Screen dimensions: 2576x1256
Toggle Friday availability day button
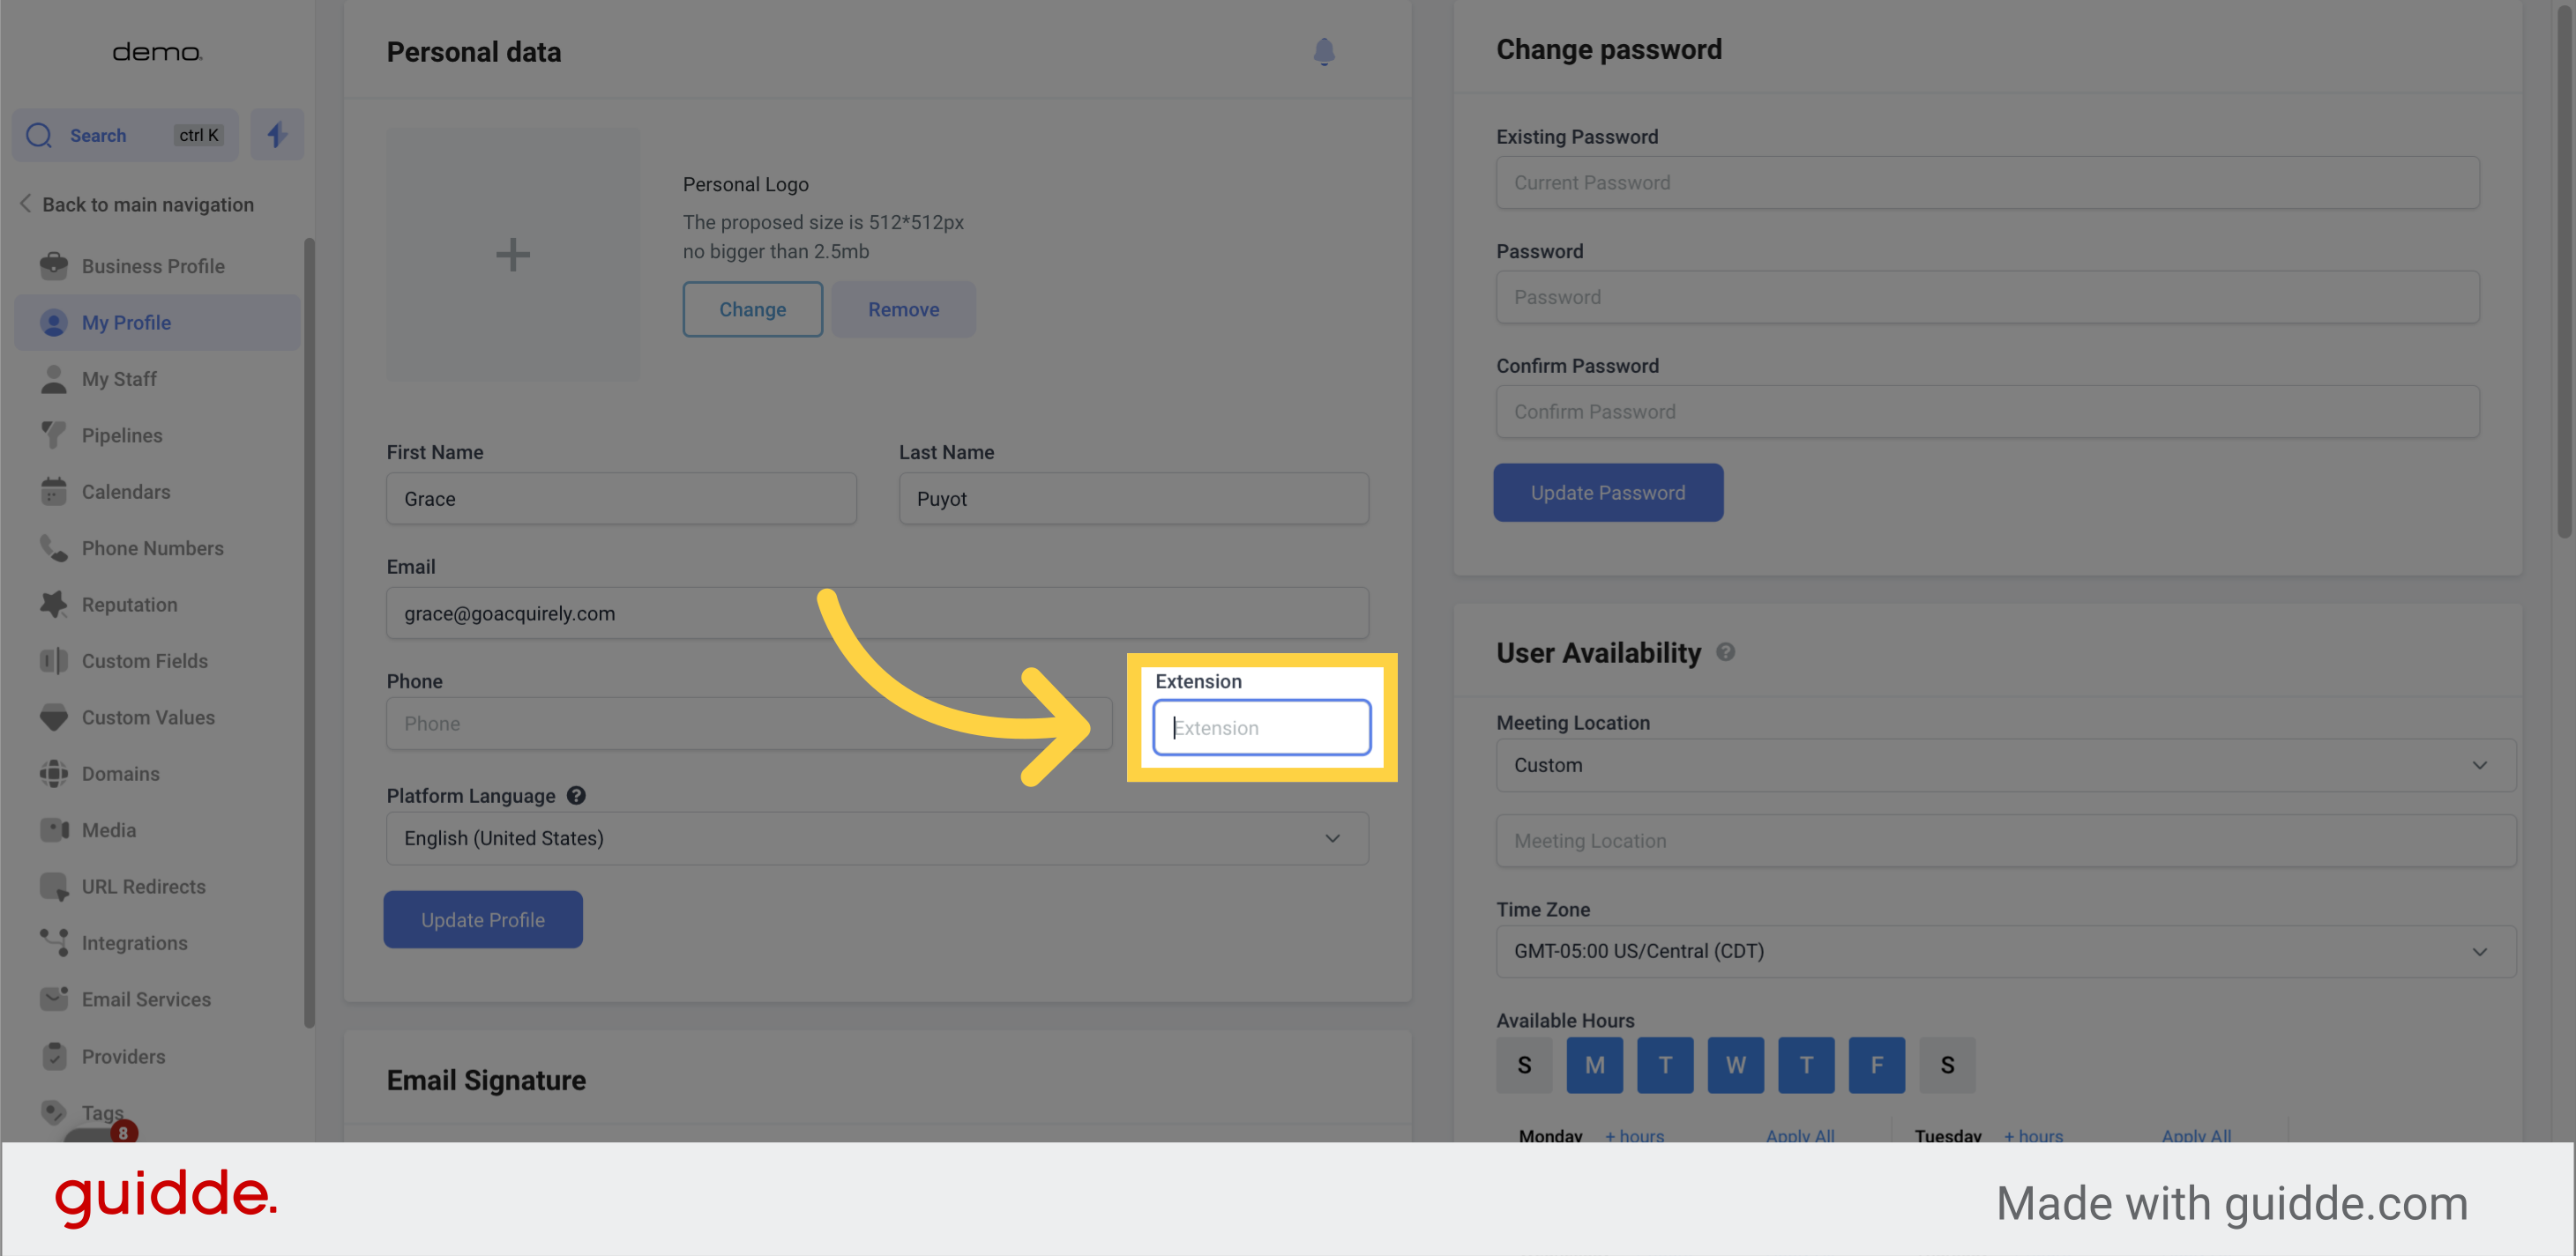click(x=1875, y=1065)
